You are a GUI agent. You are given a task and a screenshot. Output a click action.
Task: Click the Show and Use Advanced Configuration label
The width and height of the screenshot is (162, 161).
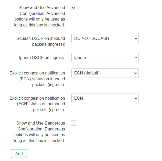(40, 16)
